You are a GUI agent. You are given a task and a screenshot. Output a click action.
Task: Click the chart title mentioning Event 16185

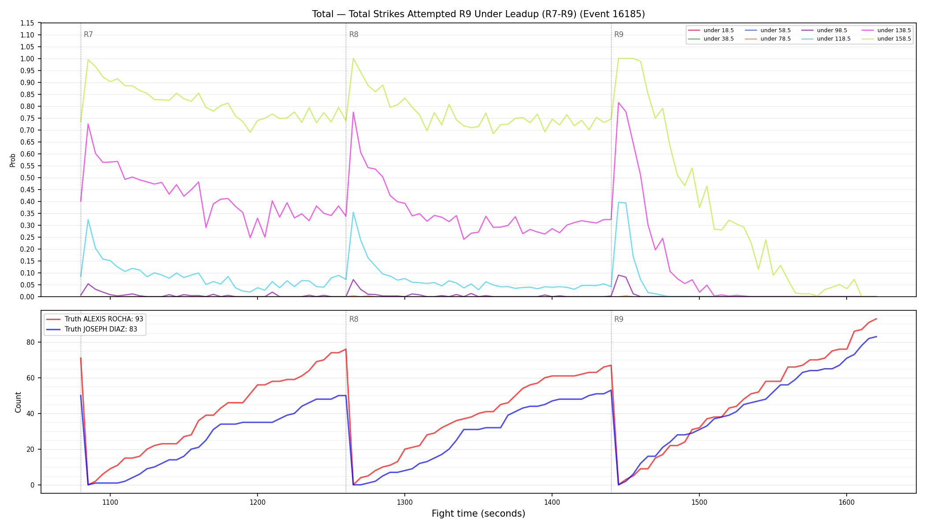click(478, 14)
